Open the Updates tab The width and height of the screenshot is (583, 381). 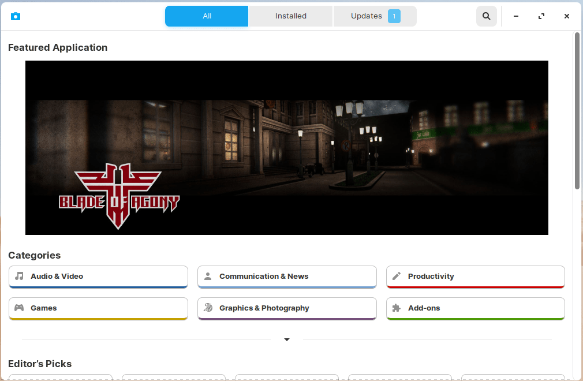point(367,16)
